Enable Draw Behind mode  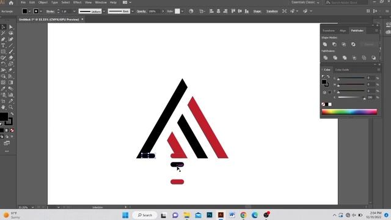tap(7, 137)
